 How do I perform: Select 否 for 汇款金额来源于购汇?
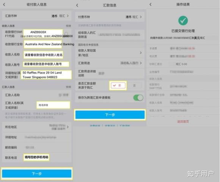pos(134,85)
